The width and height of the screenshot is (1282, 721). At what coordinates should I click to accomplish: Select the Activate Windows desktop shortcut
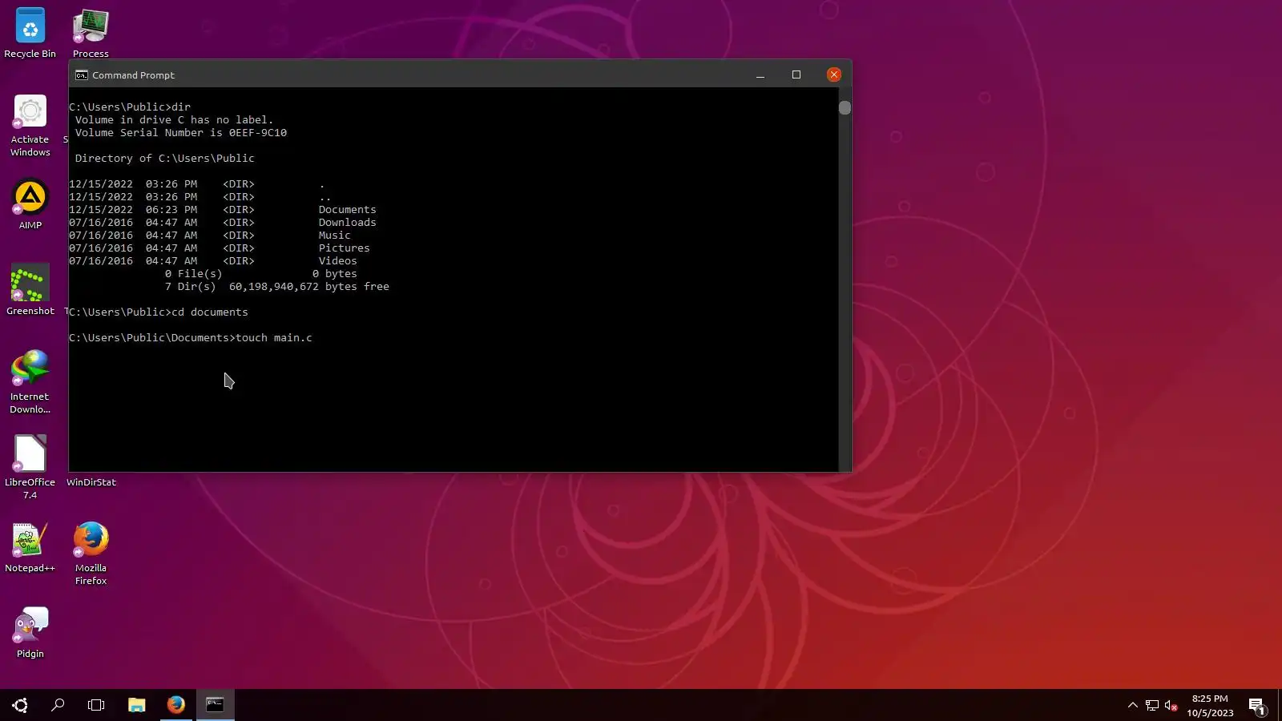point(30,126)
